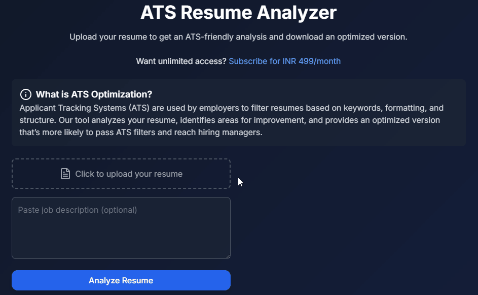
Task: Open the info tooltip next to ATS Optimization heading
Action: [25, 94]
